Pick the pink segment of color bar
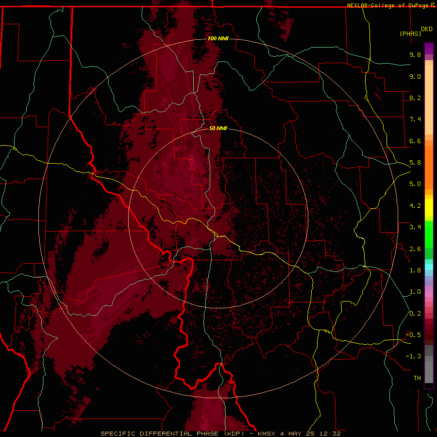This screenshot has width=437, height=437. [x=429, y=294]
